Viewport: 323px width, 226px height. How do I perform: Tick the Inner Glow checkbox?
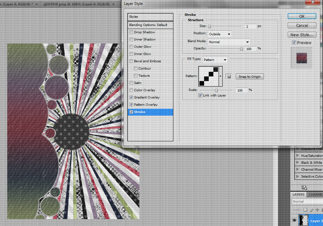coord(131,54)
